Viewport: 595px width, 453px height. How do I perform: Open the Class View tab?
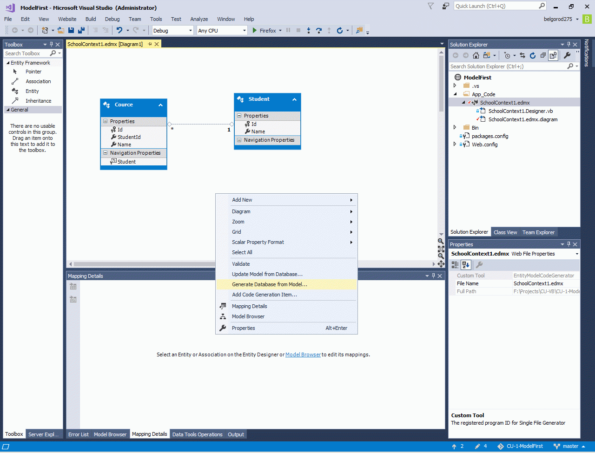[505, 232]
